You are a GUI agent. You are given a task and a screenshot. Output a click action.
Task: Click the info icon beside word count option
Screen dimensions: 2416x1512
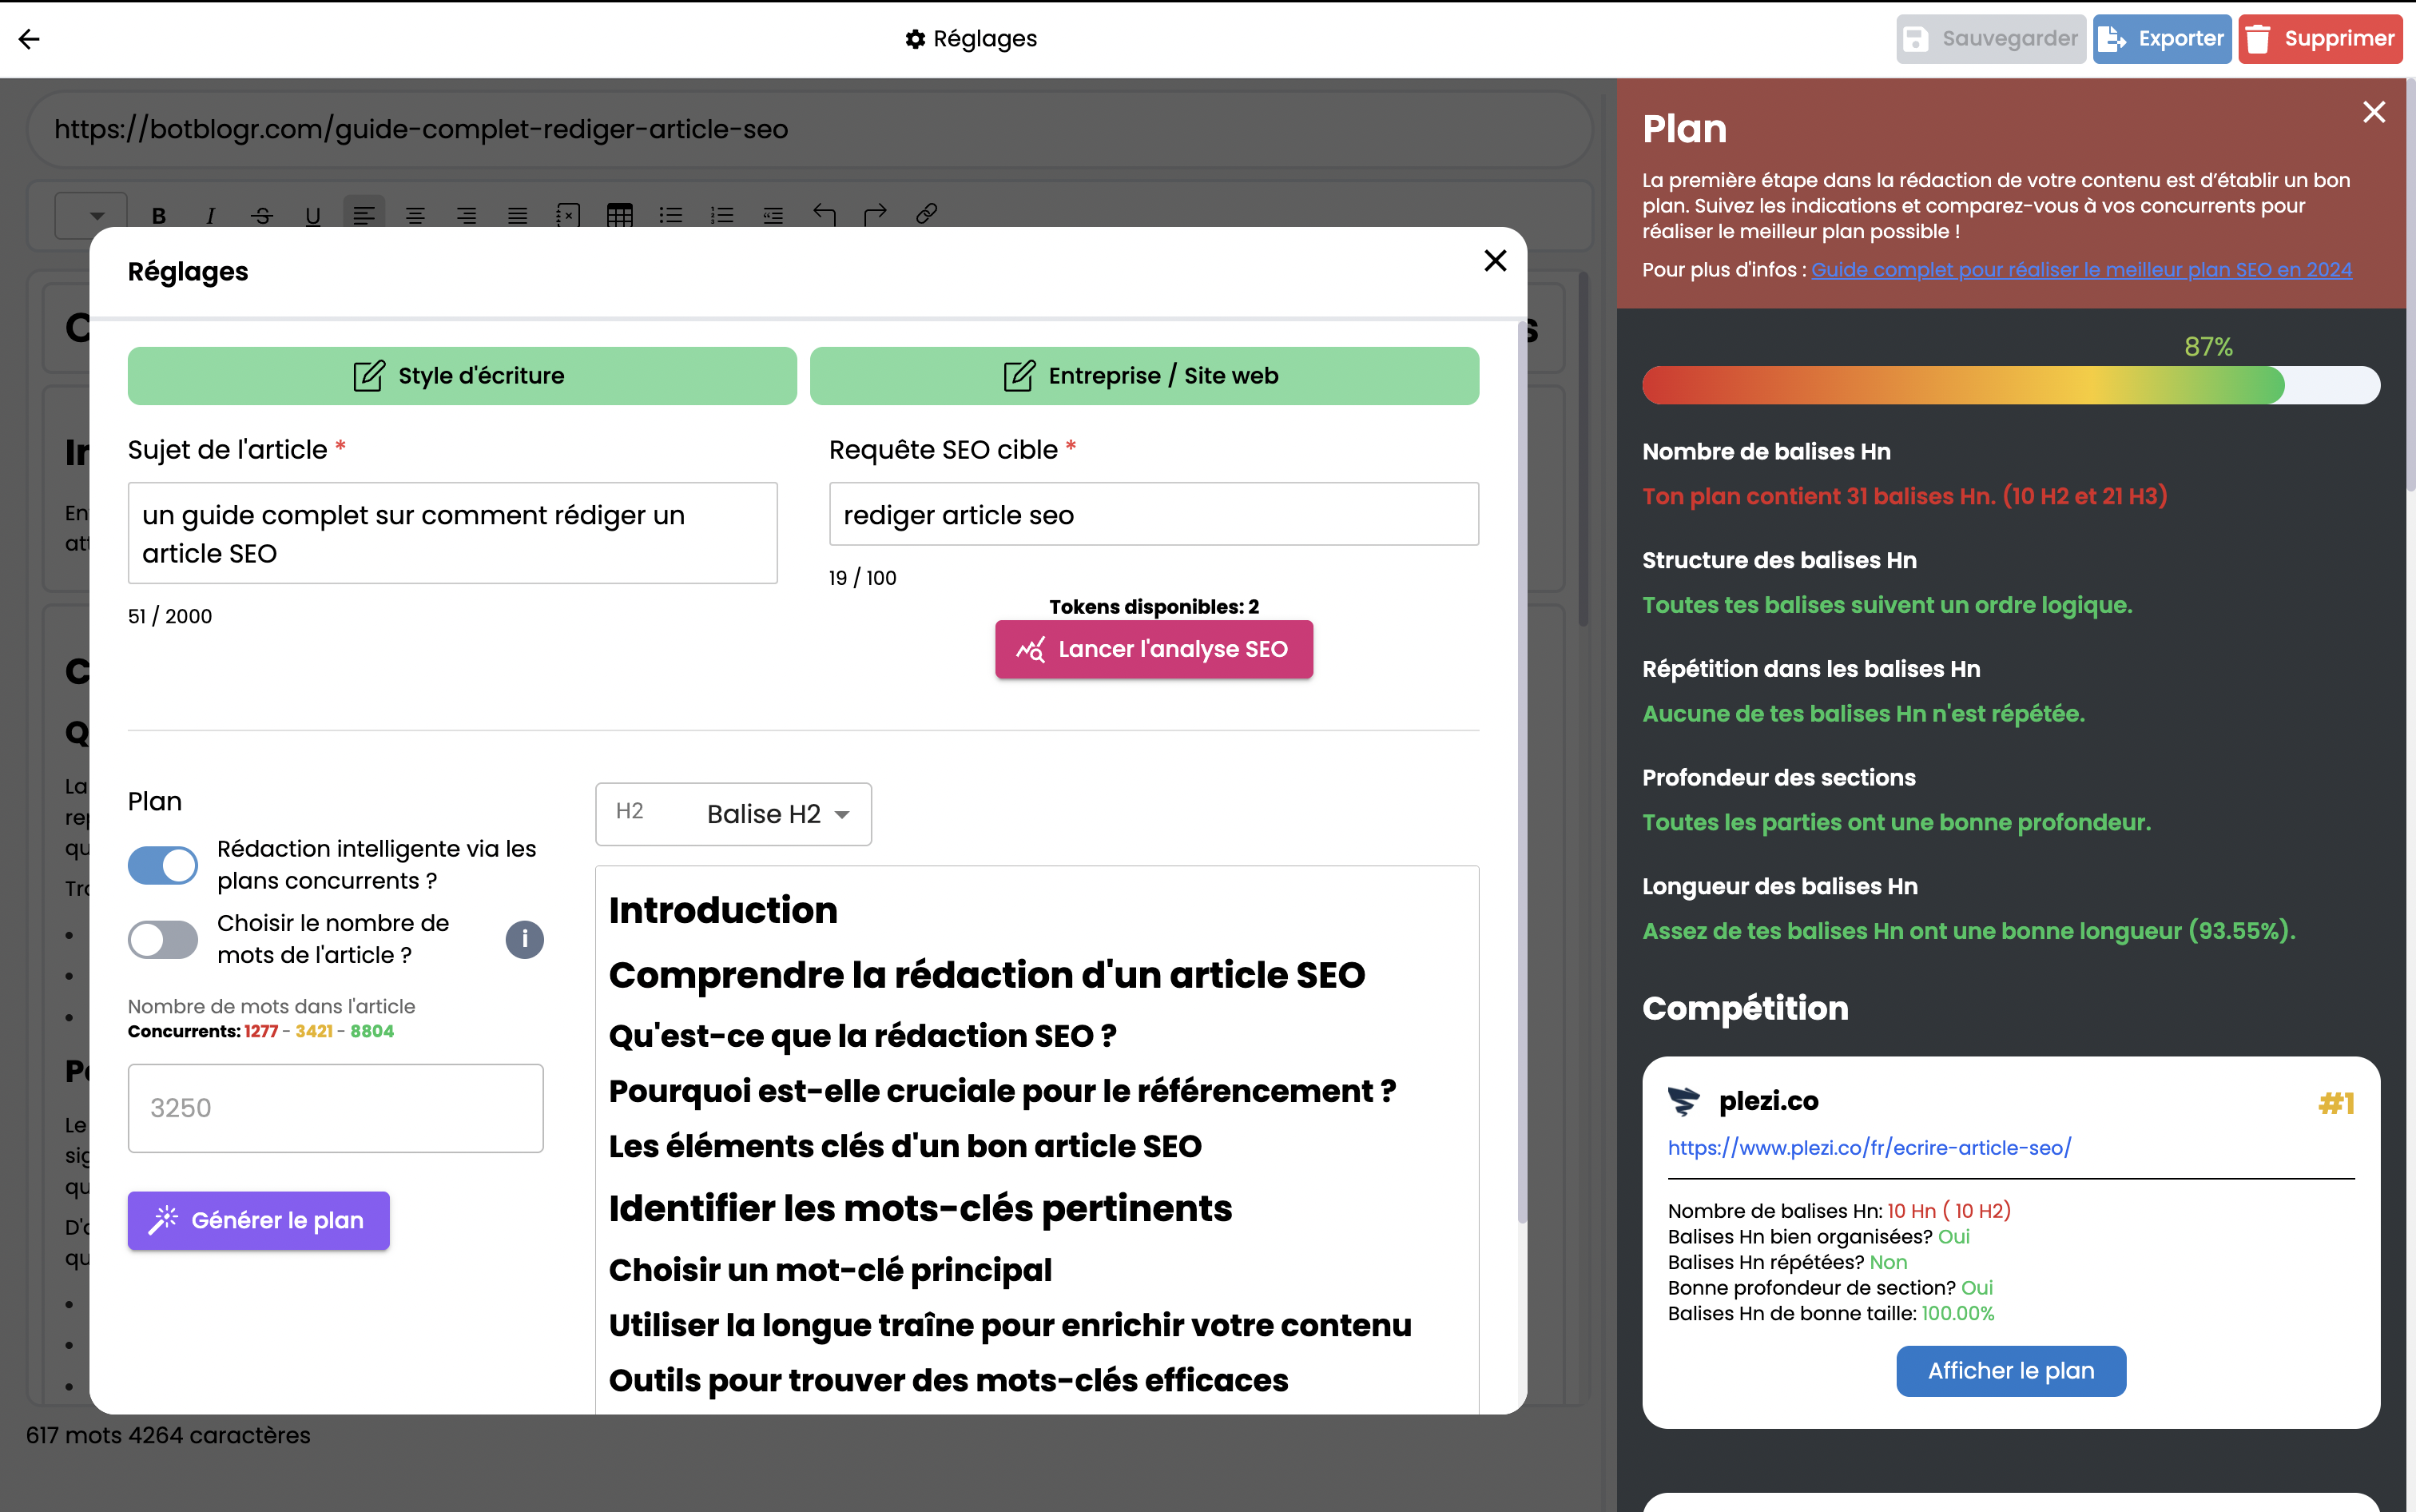[524, 939]
